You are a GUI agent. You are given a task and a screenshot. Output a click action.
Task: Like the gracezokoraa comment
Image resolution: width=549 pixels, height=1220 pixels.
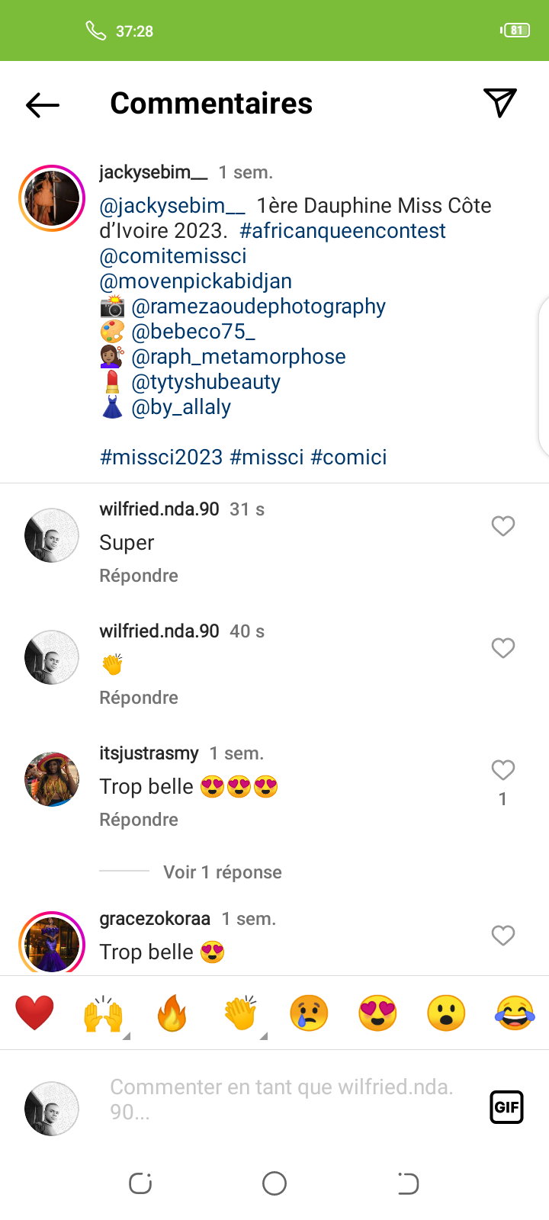pyautogui.click(x=503, y=936)
